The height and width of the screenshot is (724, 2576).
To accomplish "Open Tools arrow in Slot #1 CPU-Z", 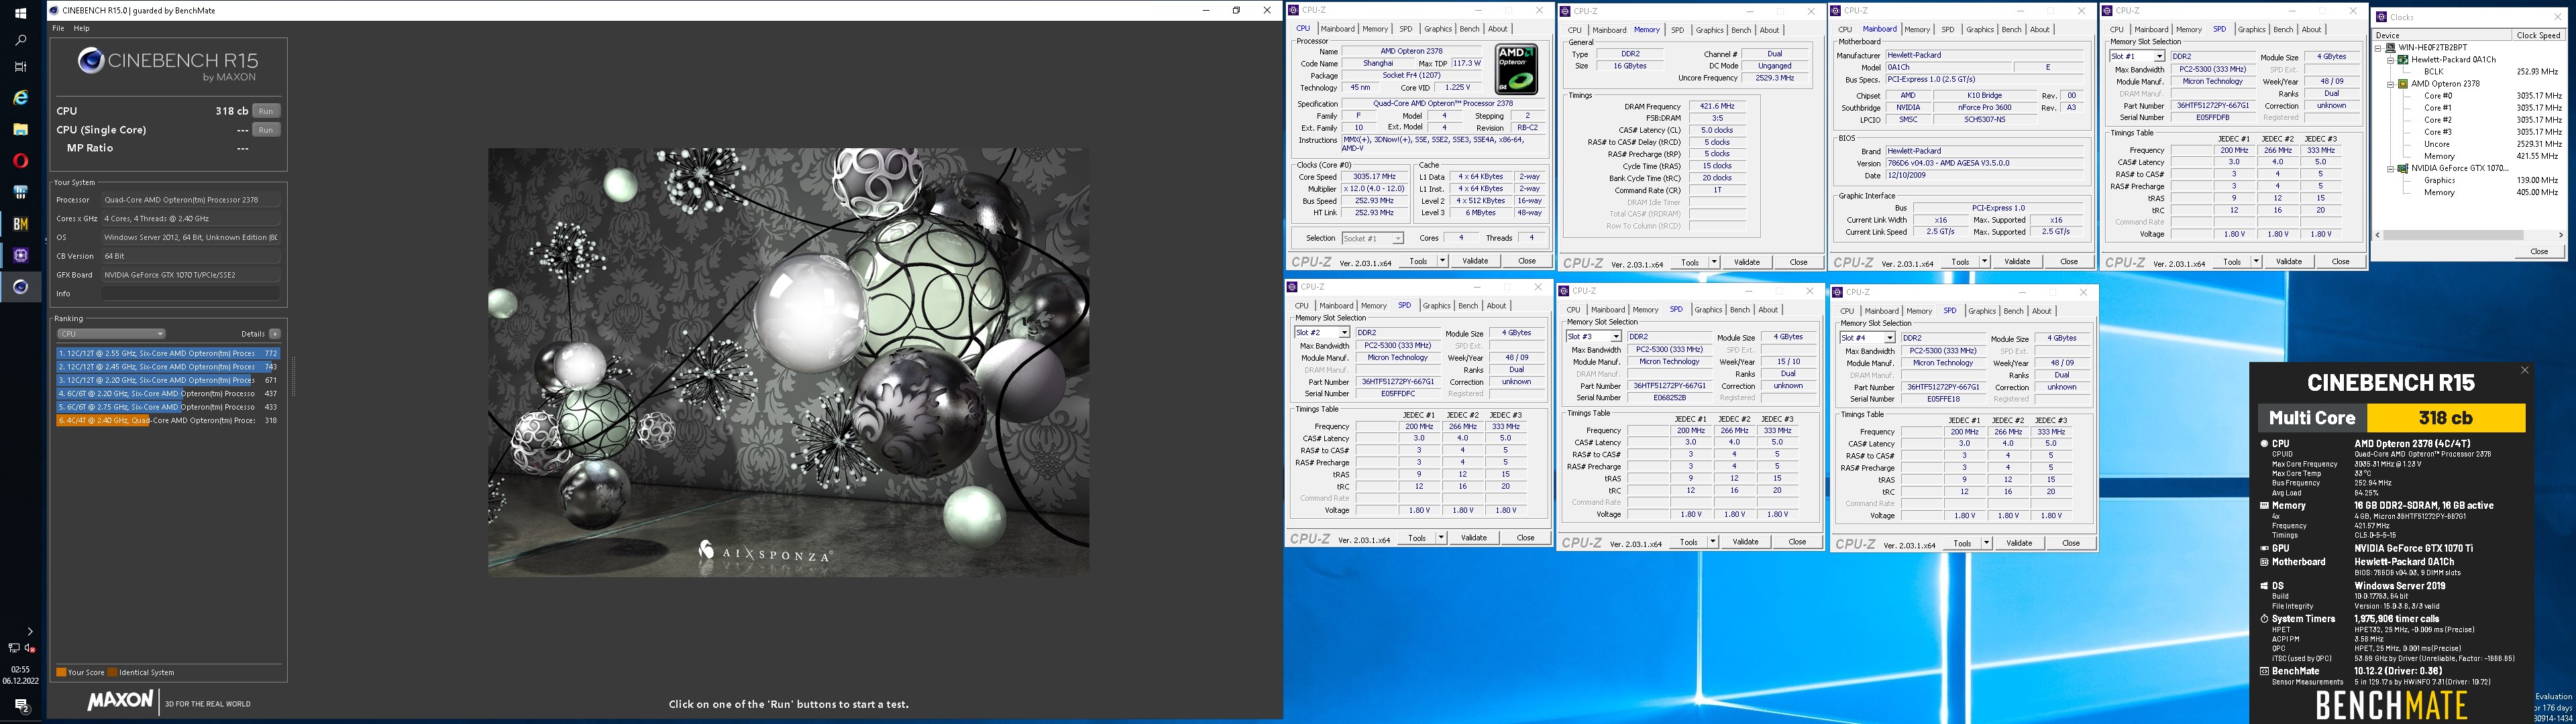I will click(x=2256, y=262).
